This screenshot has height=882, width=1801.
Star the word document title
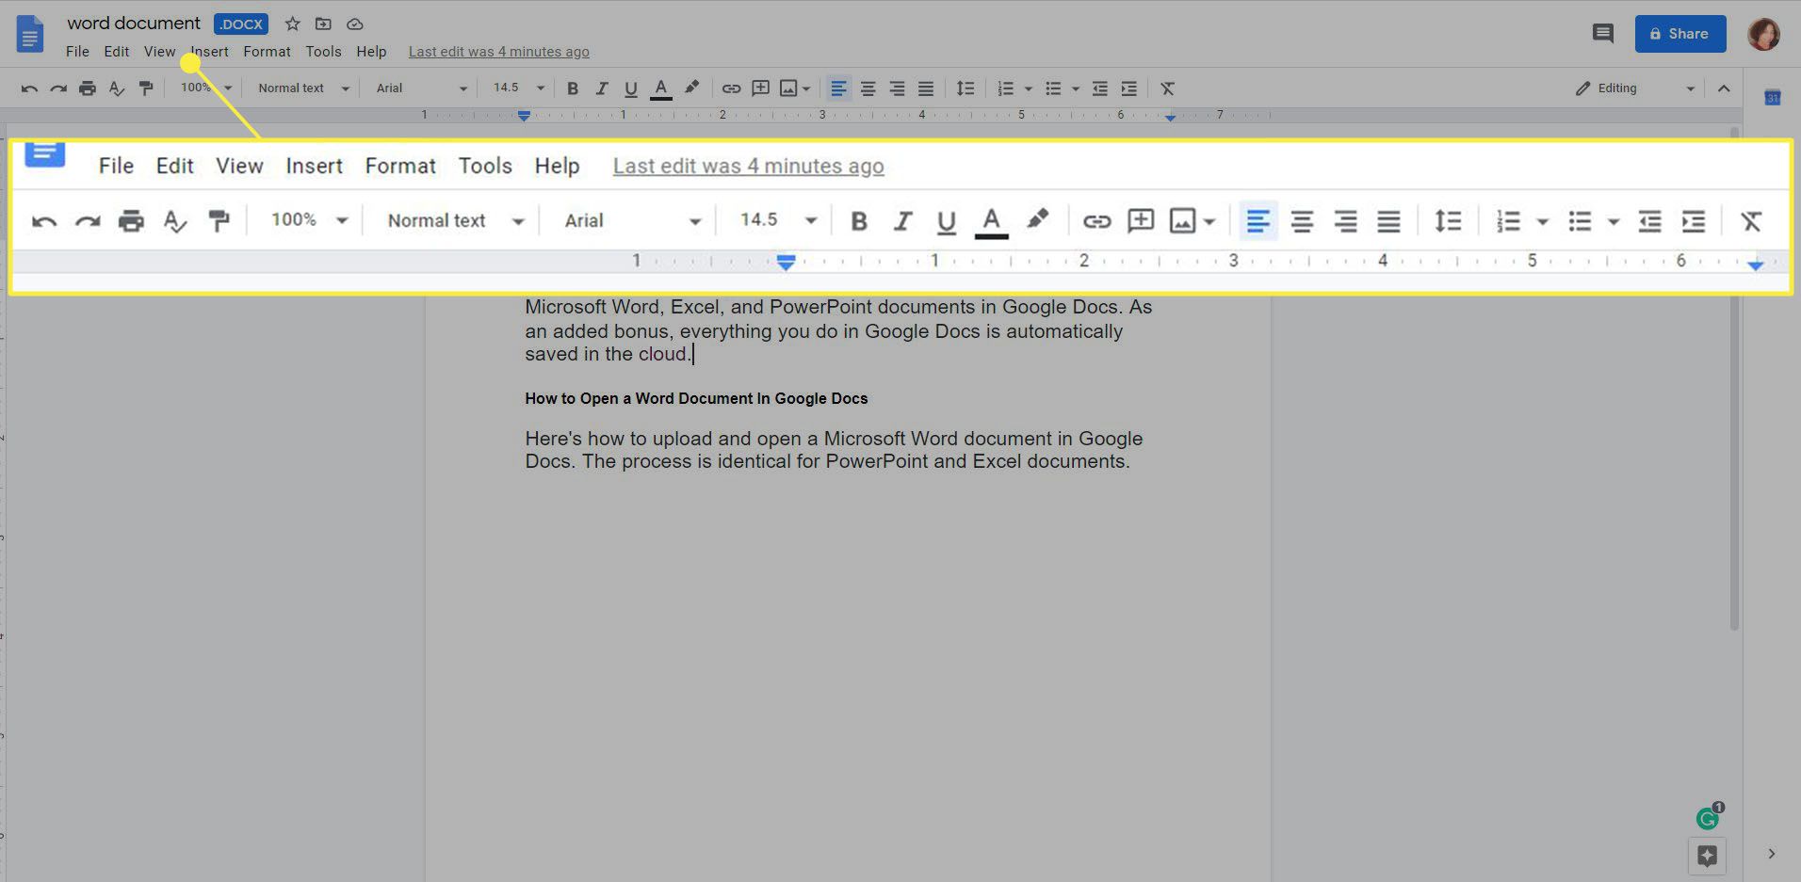tap(292, 24)
